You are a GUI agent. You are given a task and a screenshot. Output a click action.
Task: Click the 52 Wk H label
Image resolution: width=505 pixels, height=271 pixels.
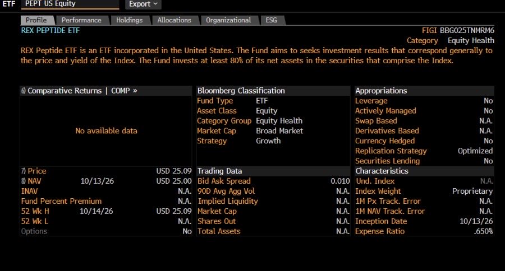click(x=35, y=211)
